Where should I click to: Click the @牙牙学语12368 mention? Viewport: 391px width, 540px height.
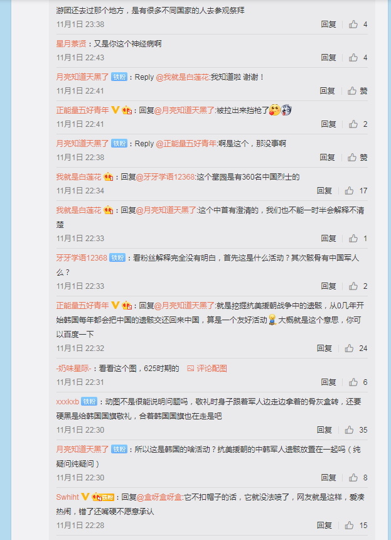166,176
